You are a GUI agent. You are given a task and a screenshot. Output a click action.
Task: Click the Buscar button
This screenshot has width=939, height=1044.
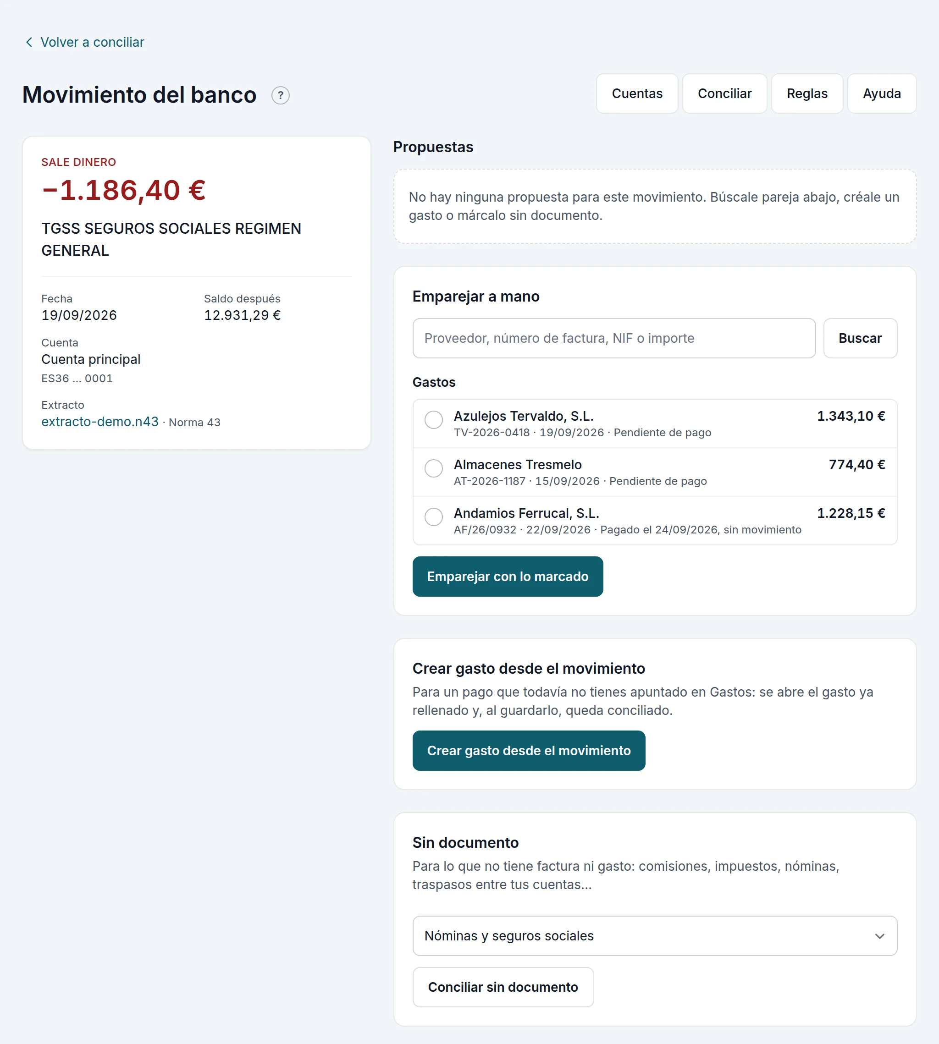tap(860, 338)
